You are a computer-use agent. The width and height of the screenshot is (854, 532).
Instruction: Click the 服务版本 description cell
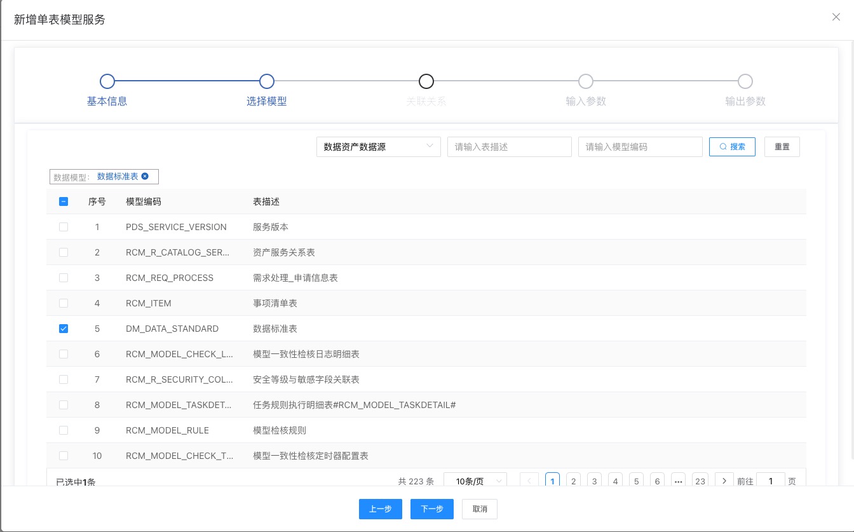tap(271, 227)
